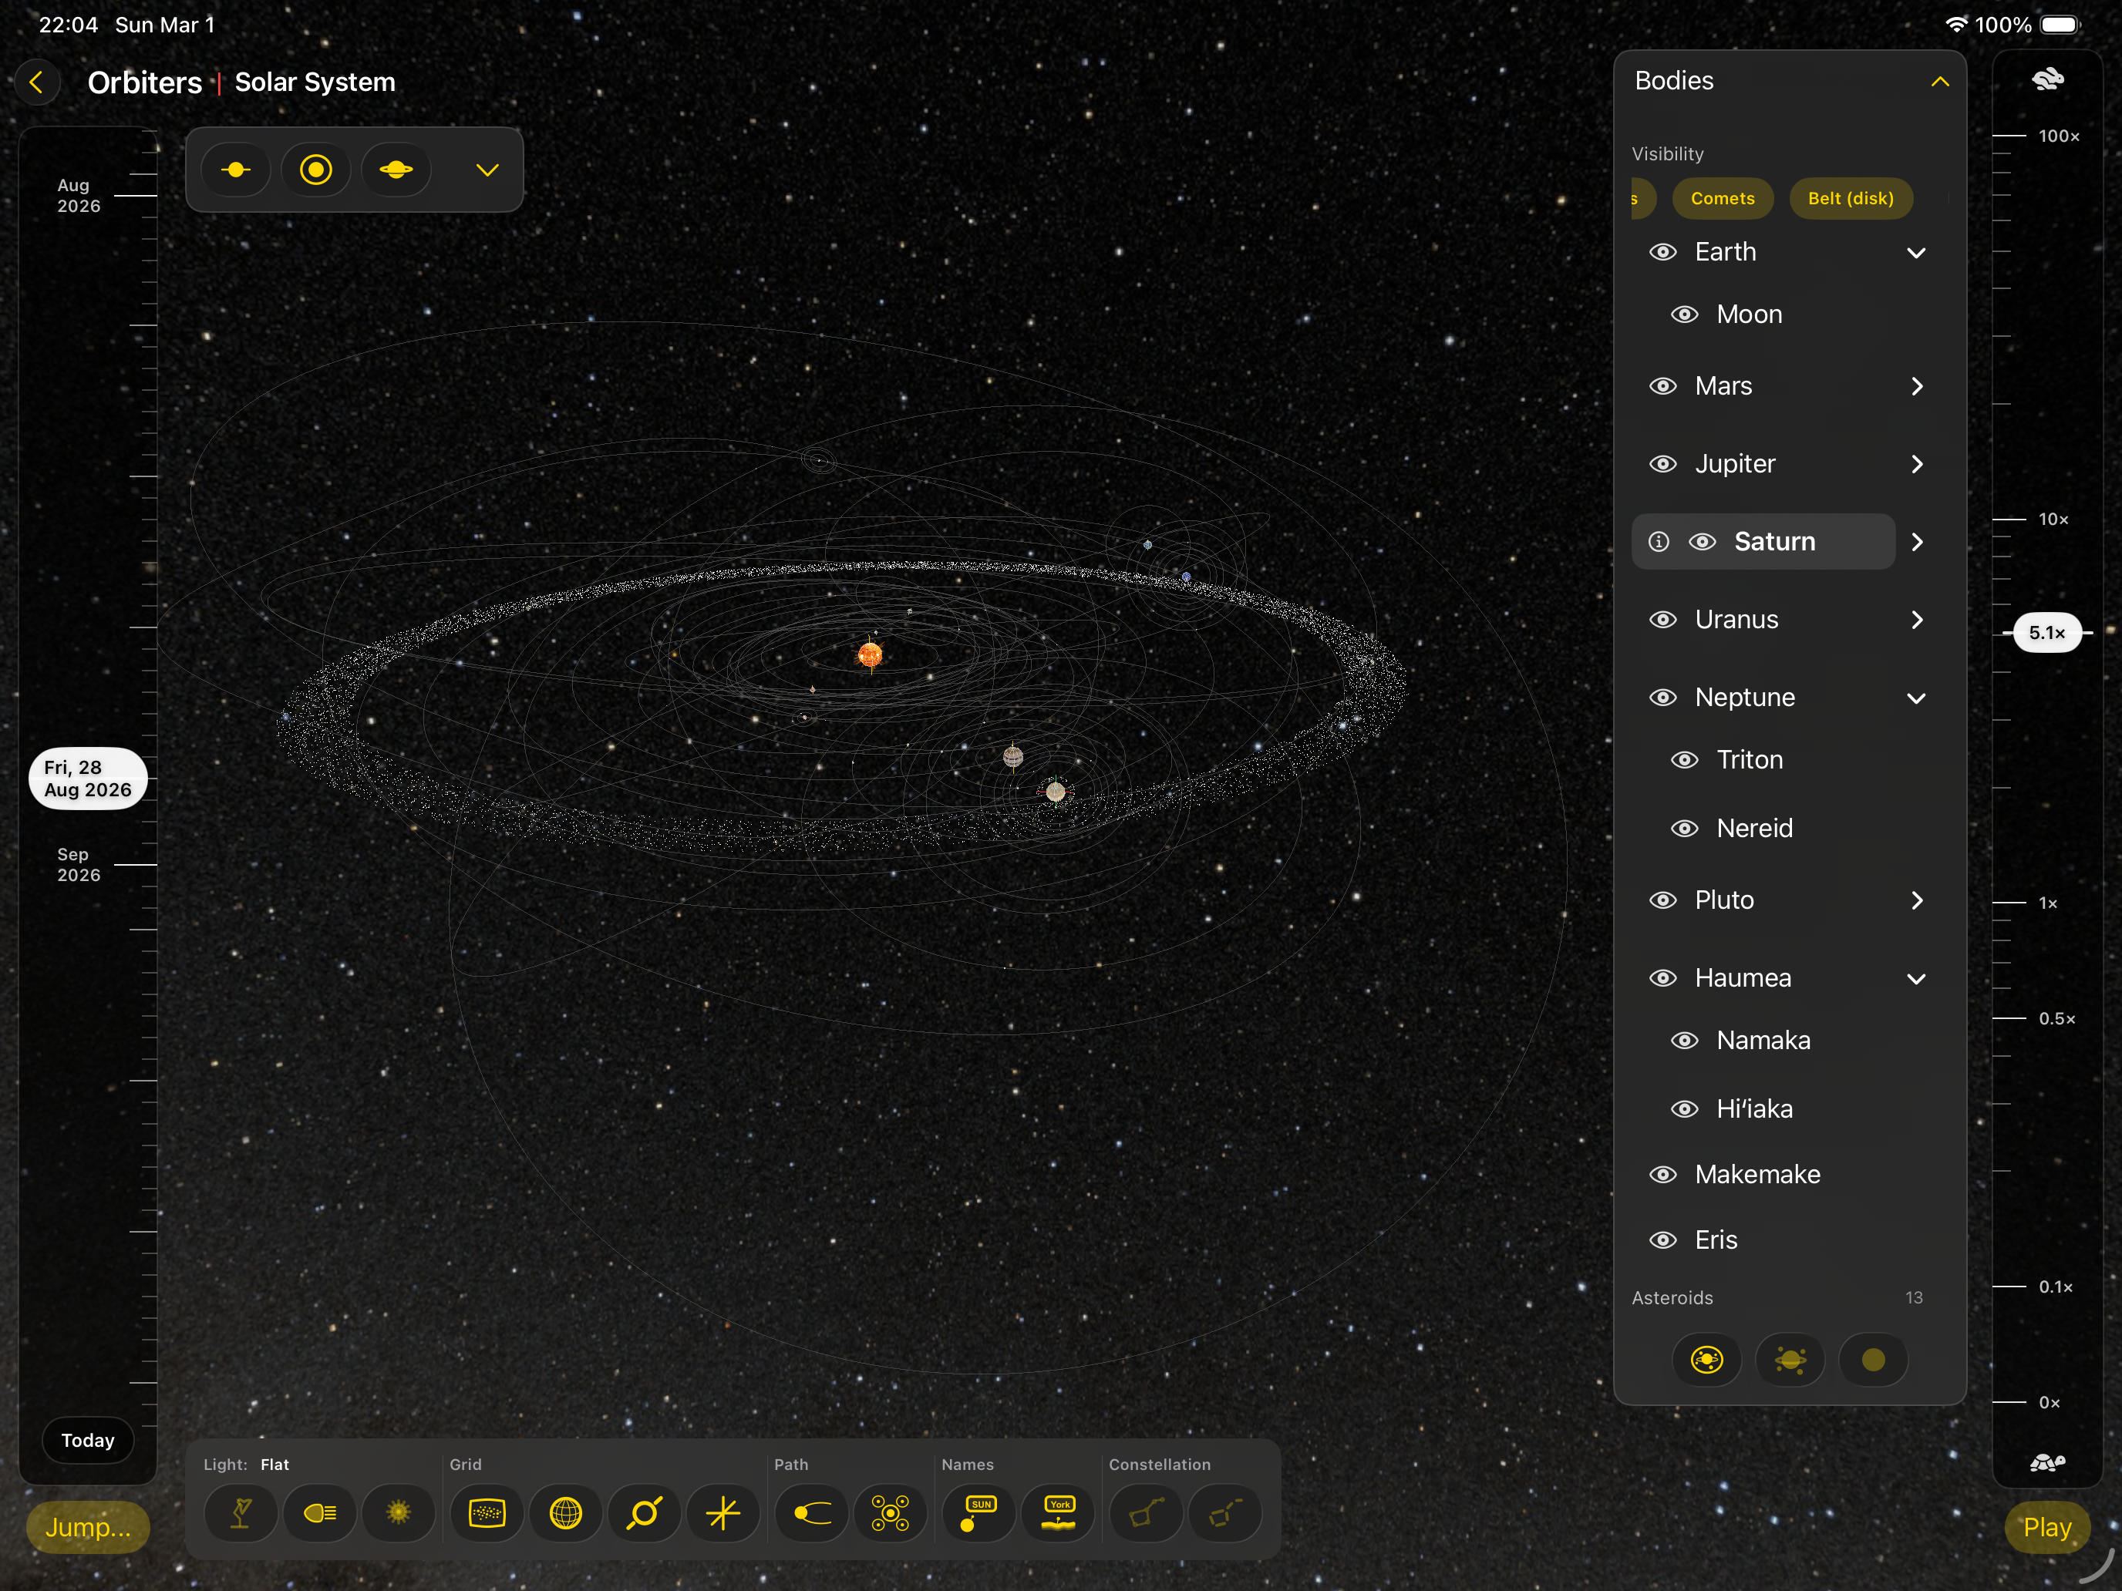This screenshot has width=2122, height=1591.
Task: Click the circled-dot orbit view icon
Action: 315,170
